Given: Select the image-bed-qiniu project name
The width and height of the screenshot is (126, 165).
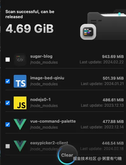Looking at the screenshot, I should 47,78.
